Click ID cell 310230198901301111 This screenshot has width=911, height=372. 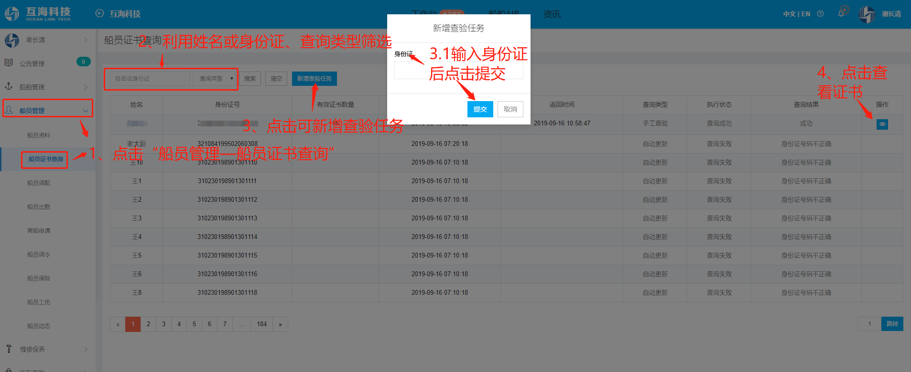pos(228,181)
